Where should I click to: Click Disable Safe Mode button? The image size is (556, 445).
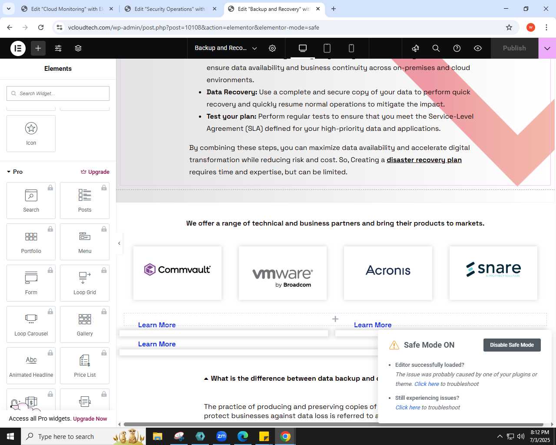click(x=512, y=345)
